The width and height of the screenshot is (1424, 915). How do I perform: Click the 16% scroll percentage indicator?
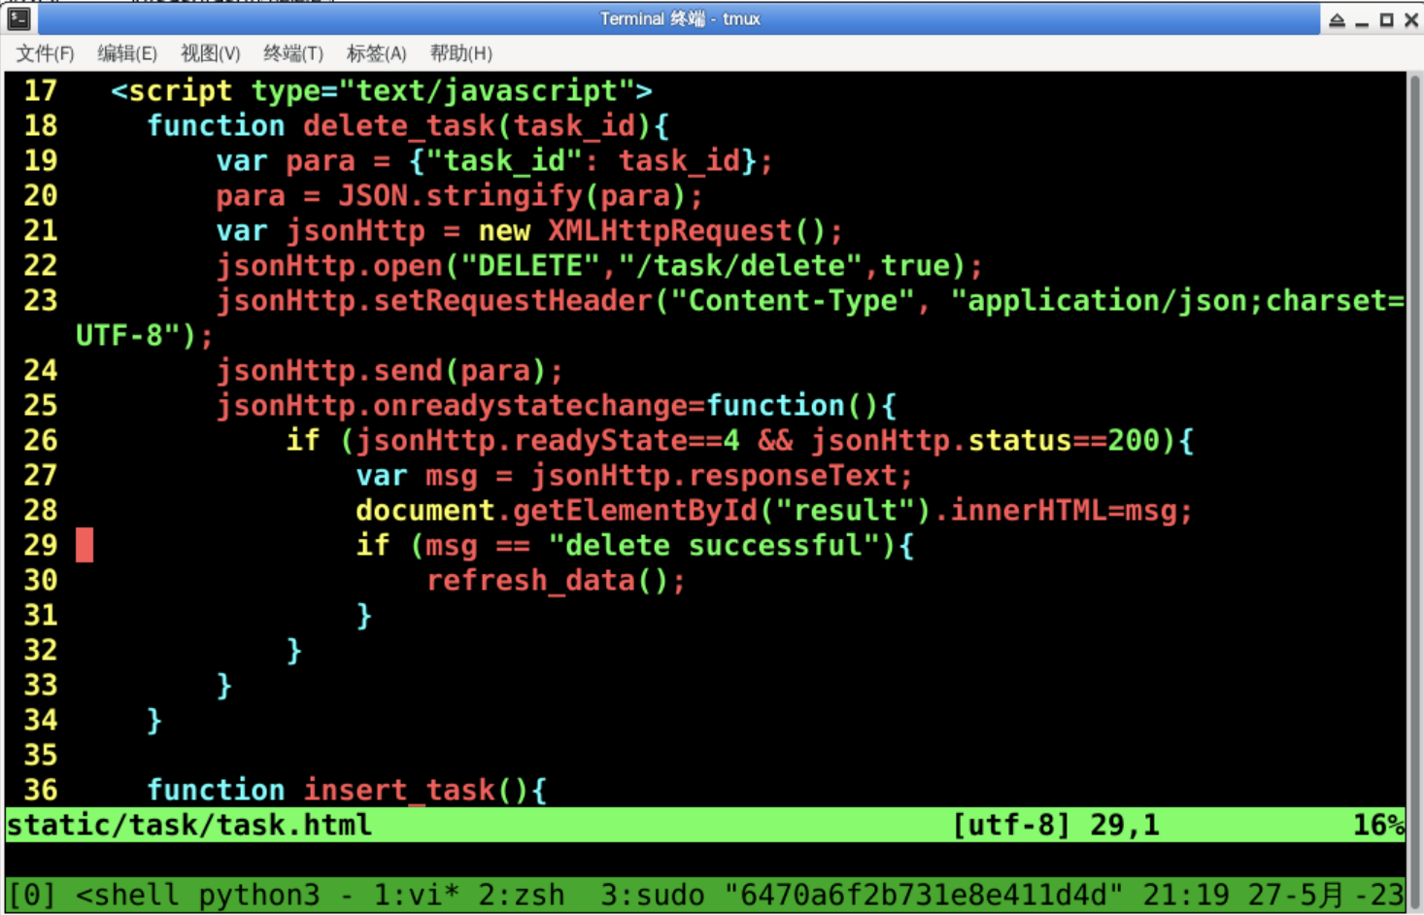pos(1378,825)
